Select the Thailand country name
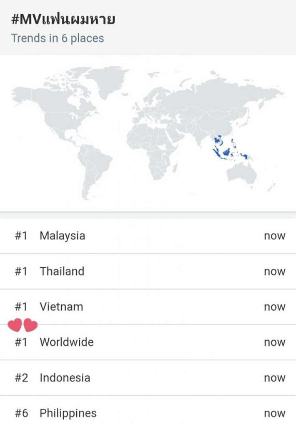The image size is (296, 427). (62, 271)
